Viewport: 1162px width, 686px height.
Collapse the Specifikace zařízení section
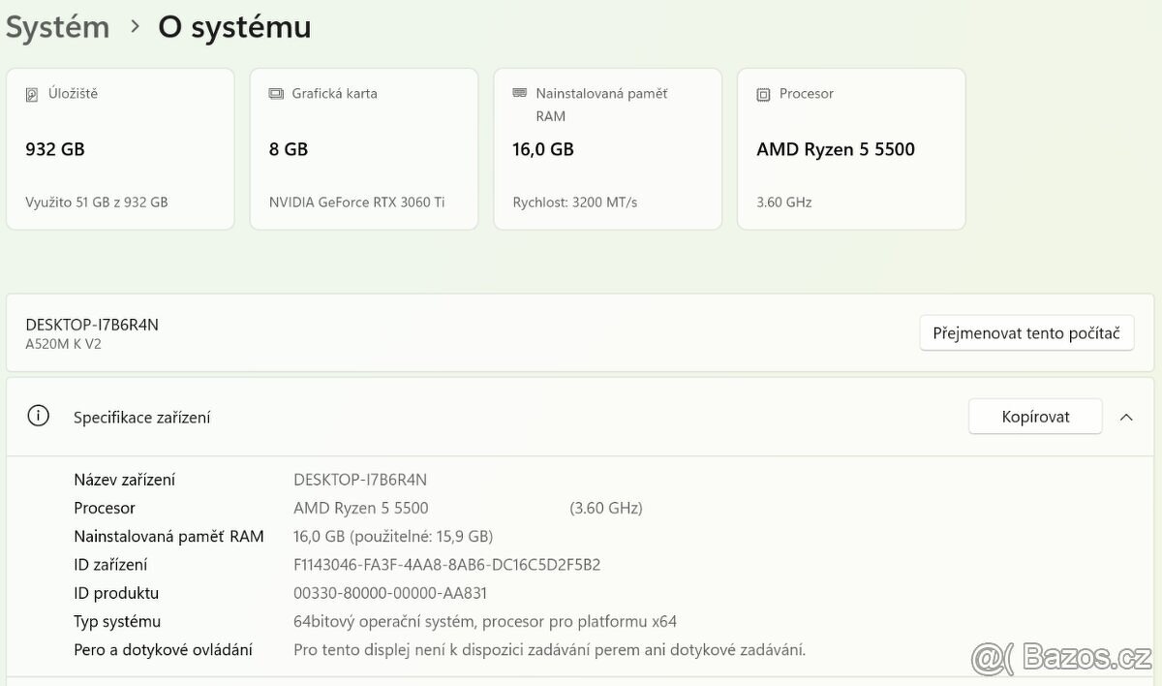click(1126, 417)
